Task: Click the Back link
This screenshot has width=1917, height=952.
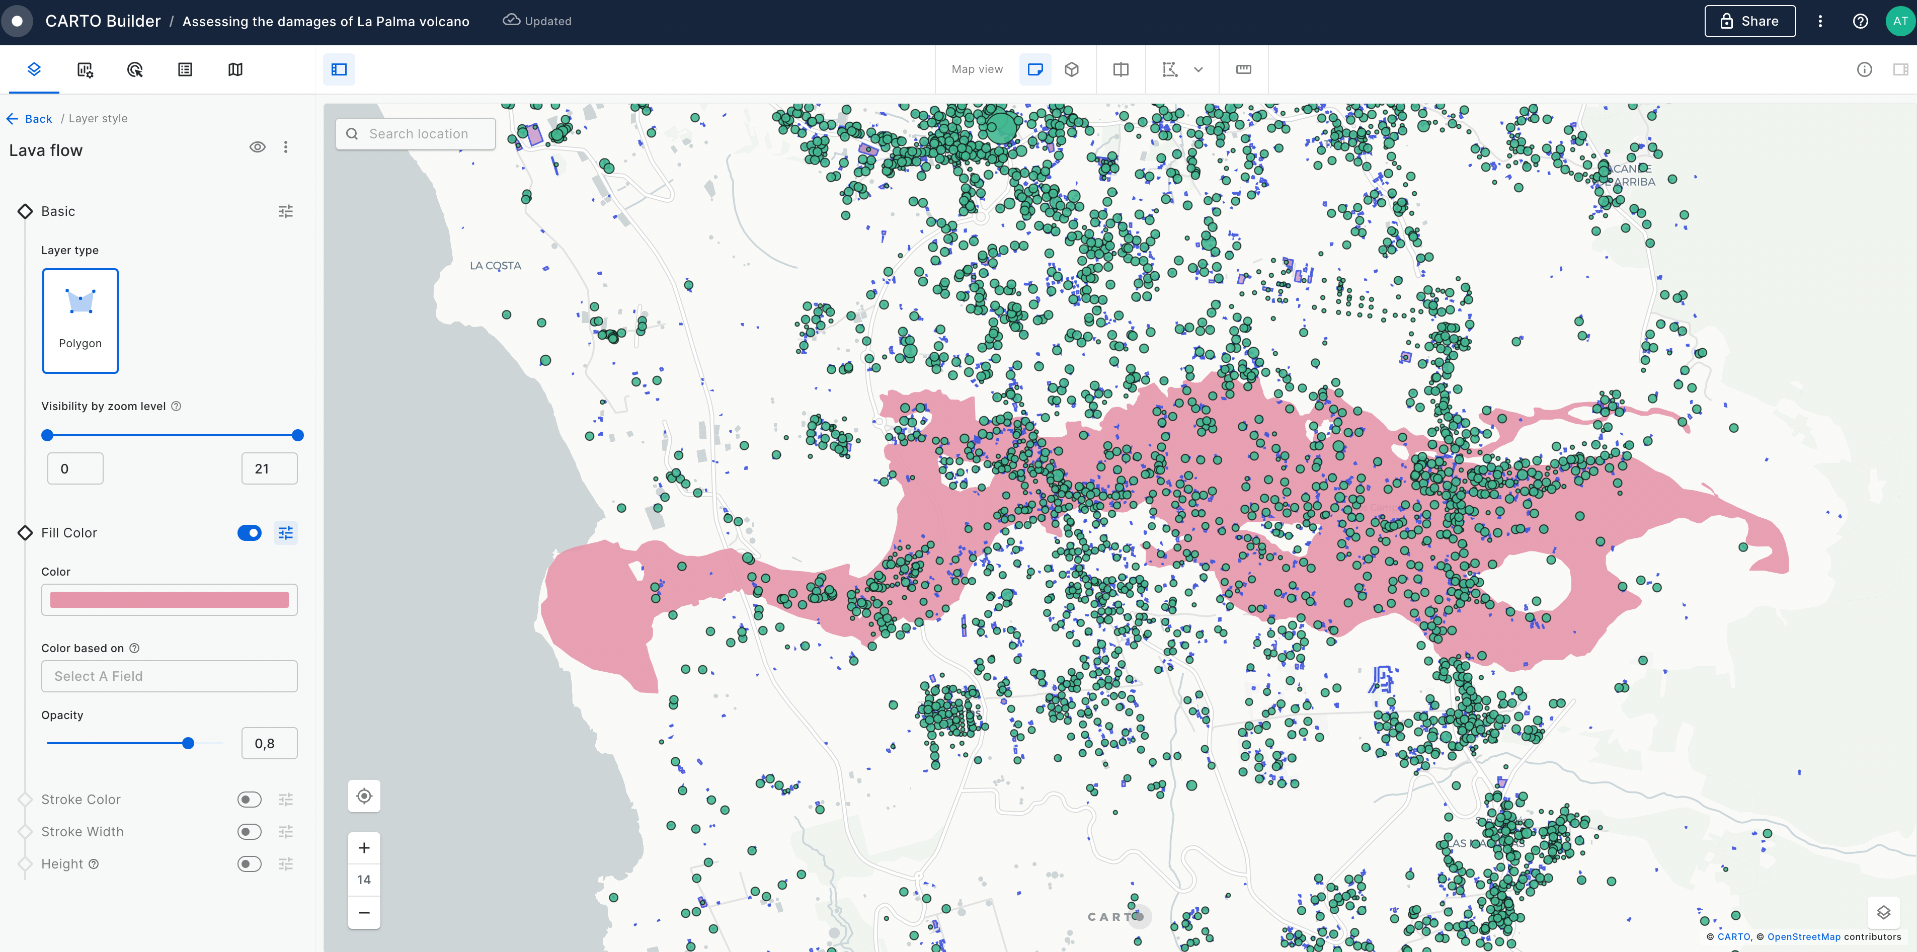Action: pos(30,118)
